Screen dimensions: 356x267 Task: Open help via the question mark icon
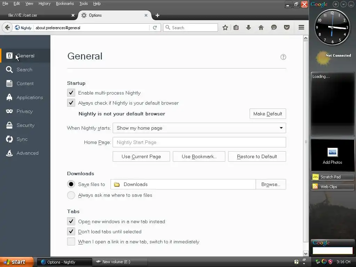coord(283,57)
